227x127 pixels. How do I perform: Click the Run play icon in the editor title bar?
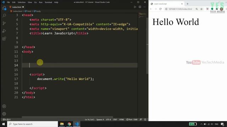coord(135,7)
